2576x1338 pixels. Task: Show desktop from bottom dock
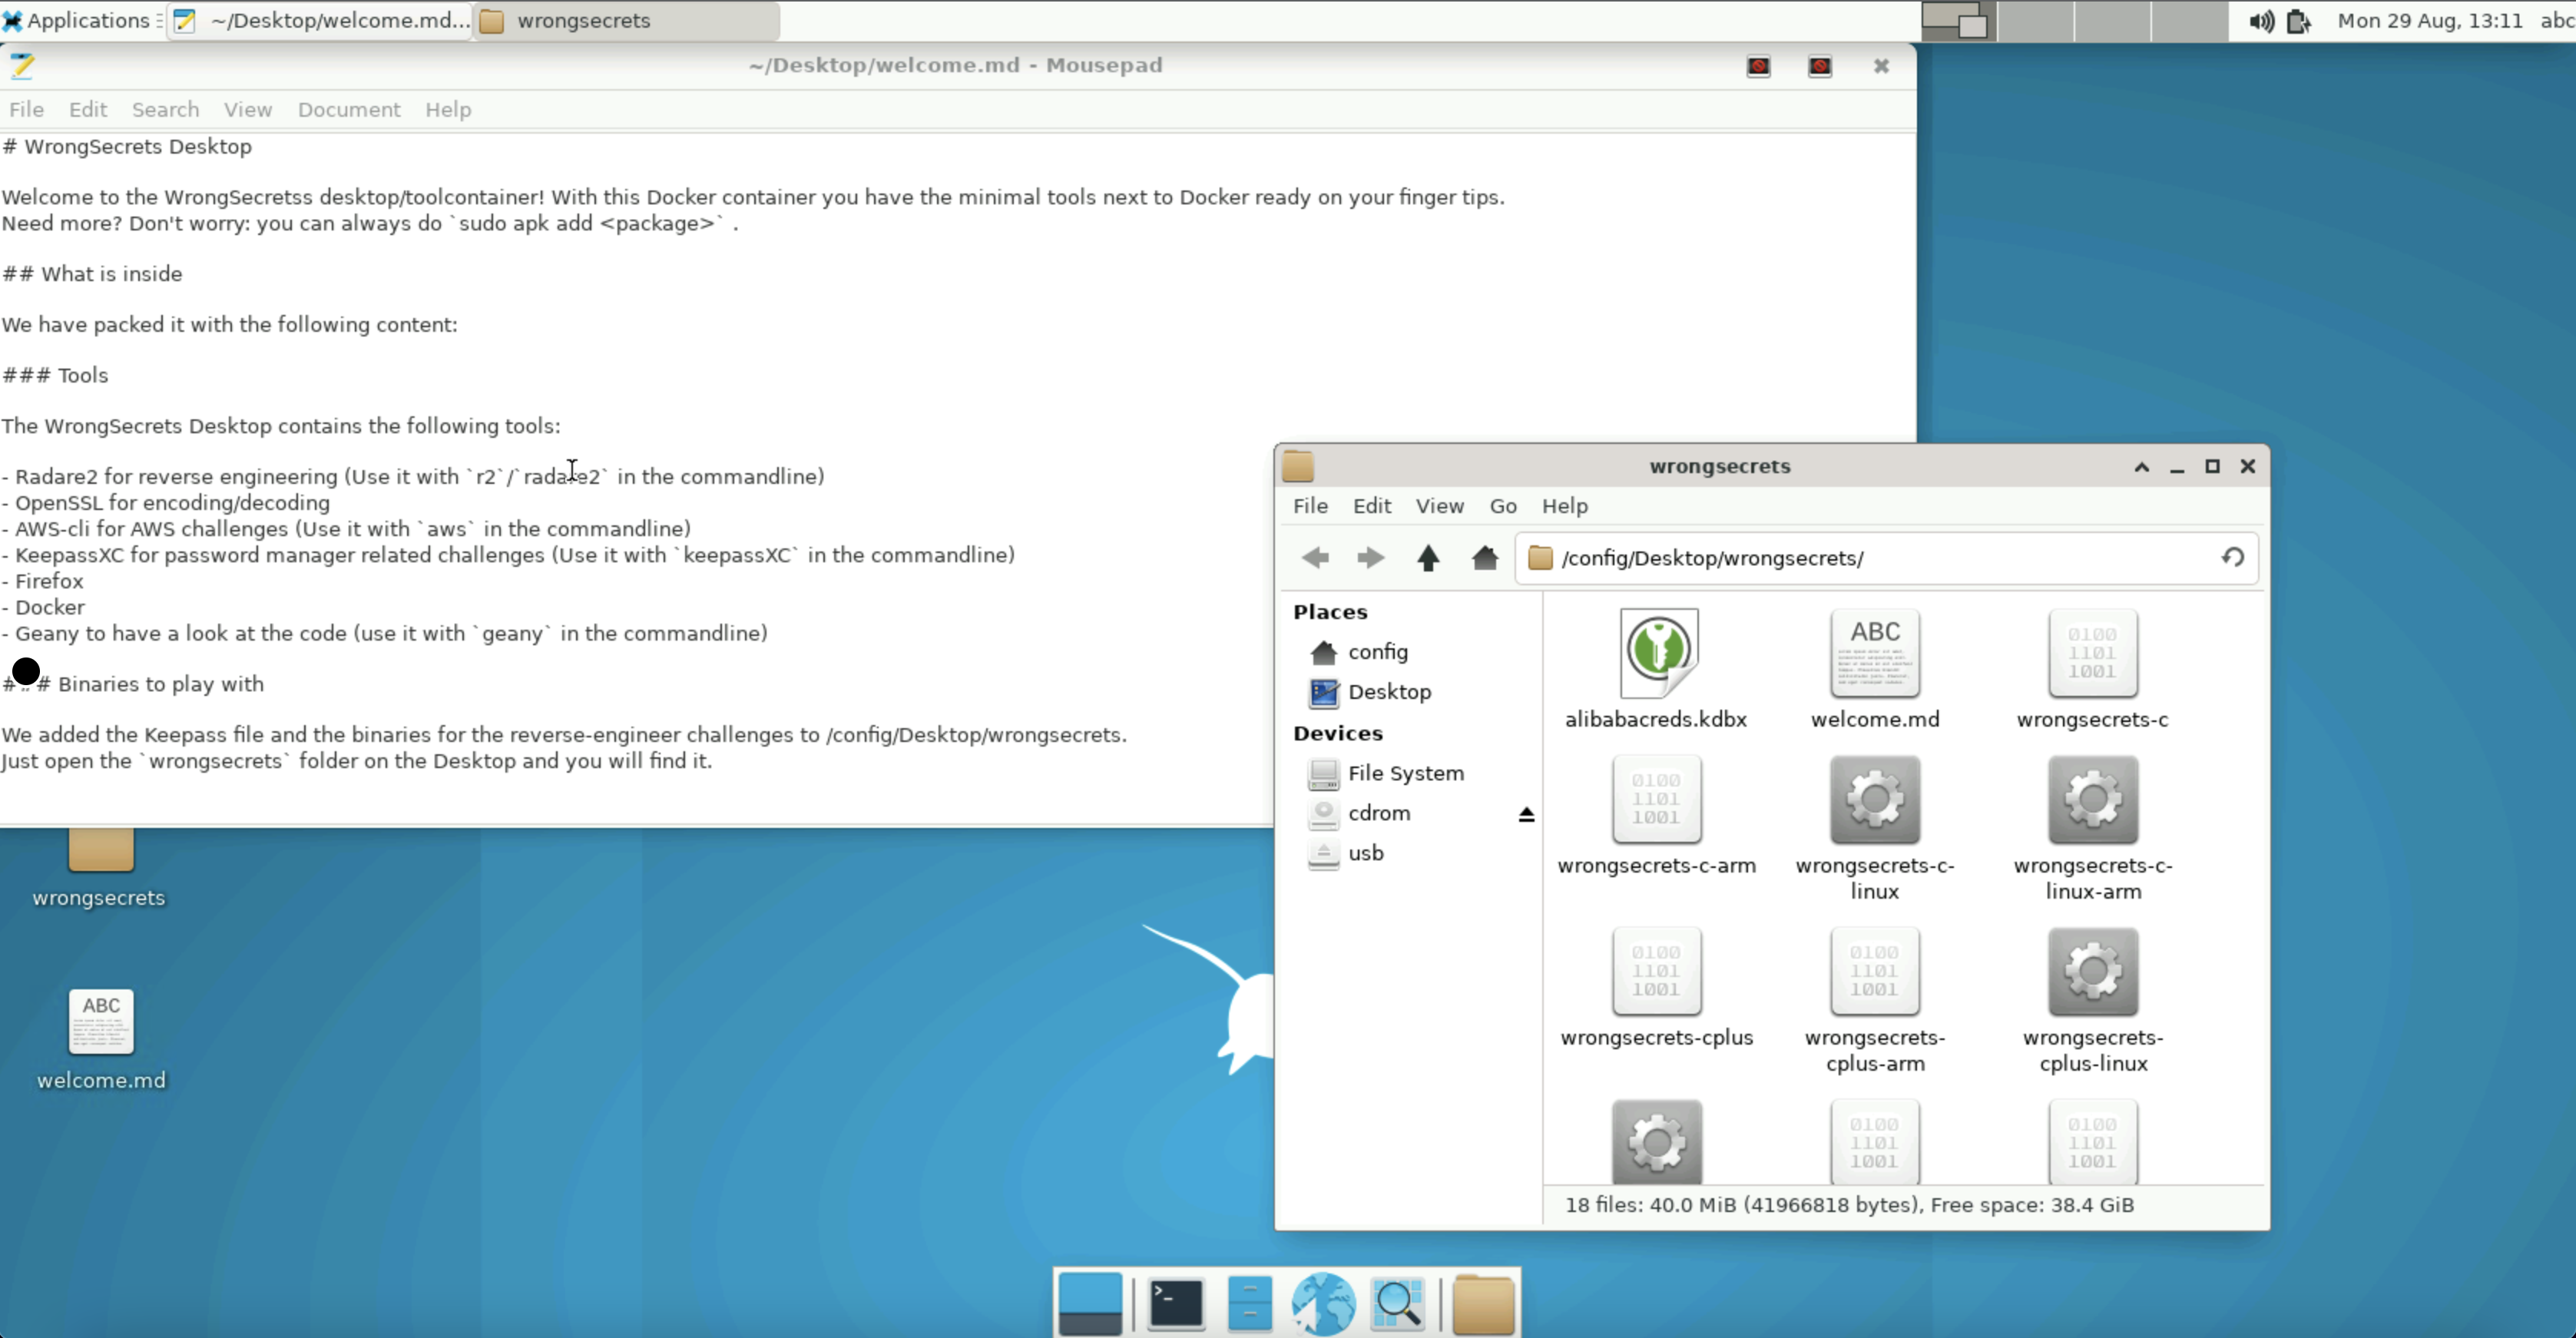[1089, 1303]
